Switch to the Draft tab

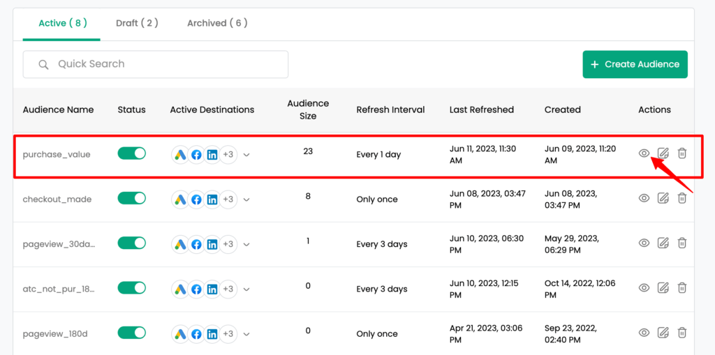click(137, 23)
